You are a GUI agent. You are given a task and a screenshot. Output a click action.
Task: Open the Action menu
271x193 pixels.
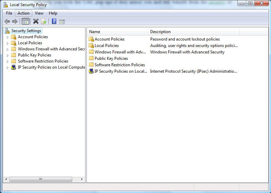[23, 13]
